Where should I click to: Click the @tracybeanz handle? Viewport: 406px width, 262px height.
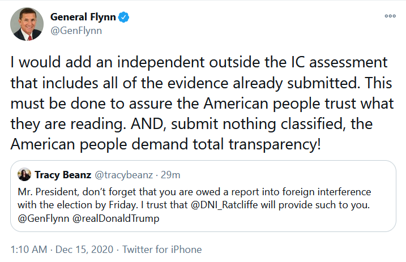coord(124,175)
